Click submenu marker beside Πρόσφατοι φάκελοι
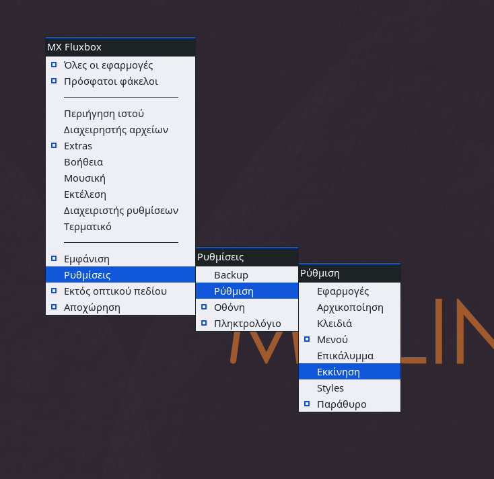 tap(54, 81)
